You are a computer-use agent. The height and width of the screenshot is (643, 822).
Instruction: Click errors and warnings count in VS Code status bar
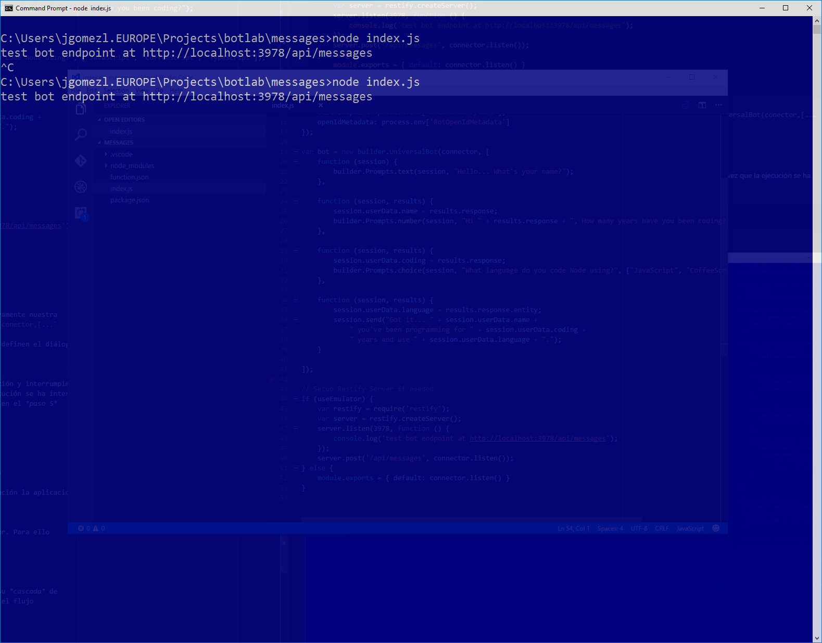tap(92, 529)
